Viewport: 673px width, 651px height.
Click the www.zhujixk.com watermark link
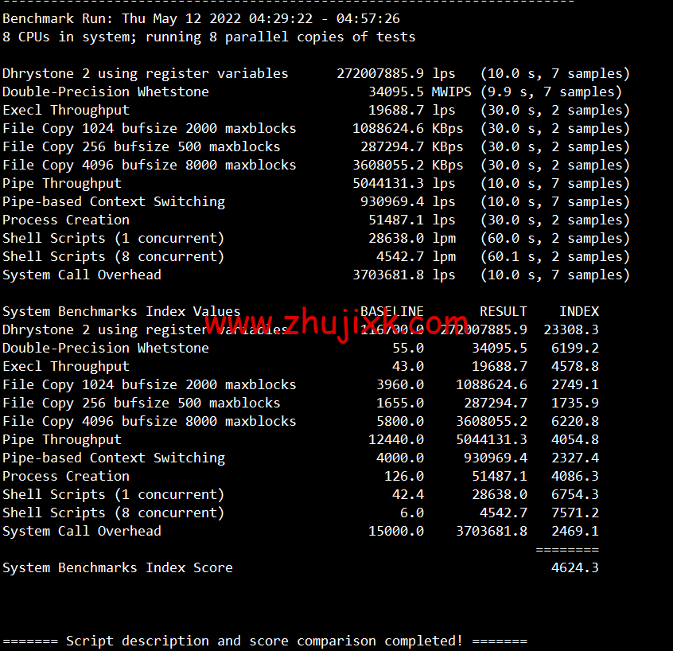point(338,325)
